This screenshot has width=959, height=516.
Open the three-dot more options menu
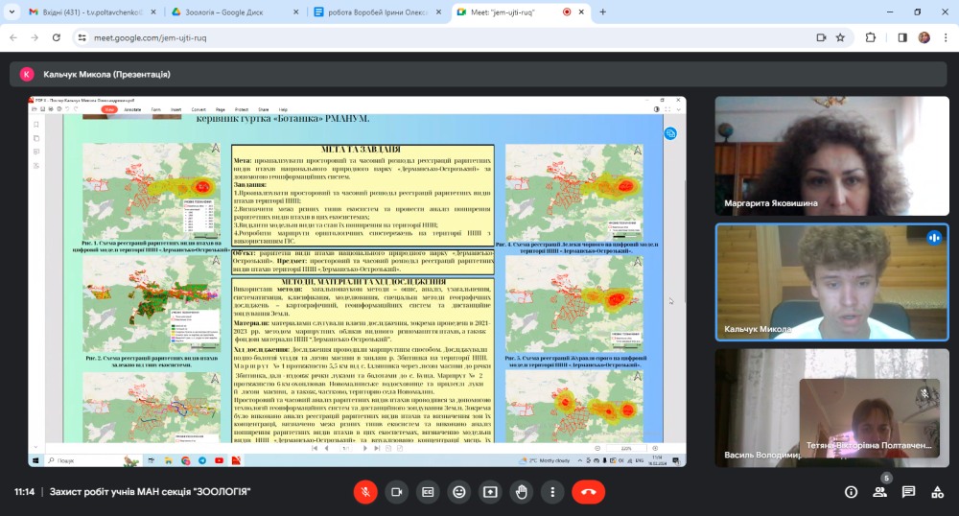pyautogui.click(x=552, y=492)
